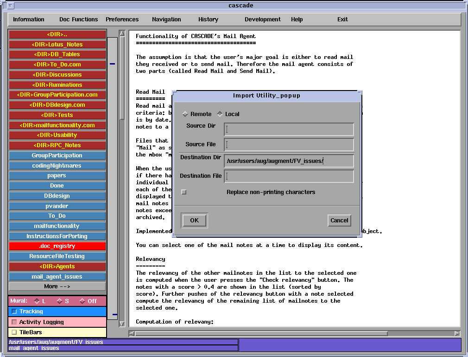Open the <DIR>mailfunctionality.com directory

(57, 125)
